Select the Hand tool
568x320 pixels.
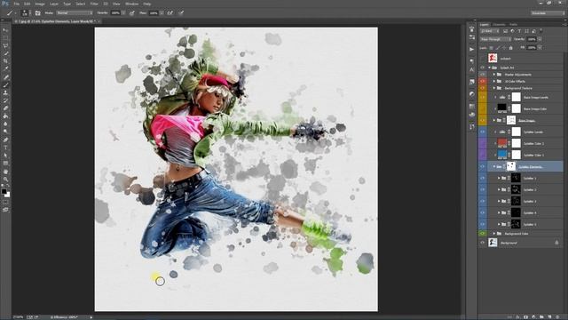point(5,172)
